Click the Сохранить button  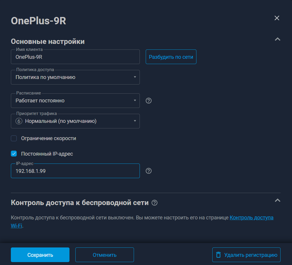point(40,255)
